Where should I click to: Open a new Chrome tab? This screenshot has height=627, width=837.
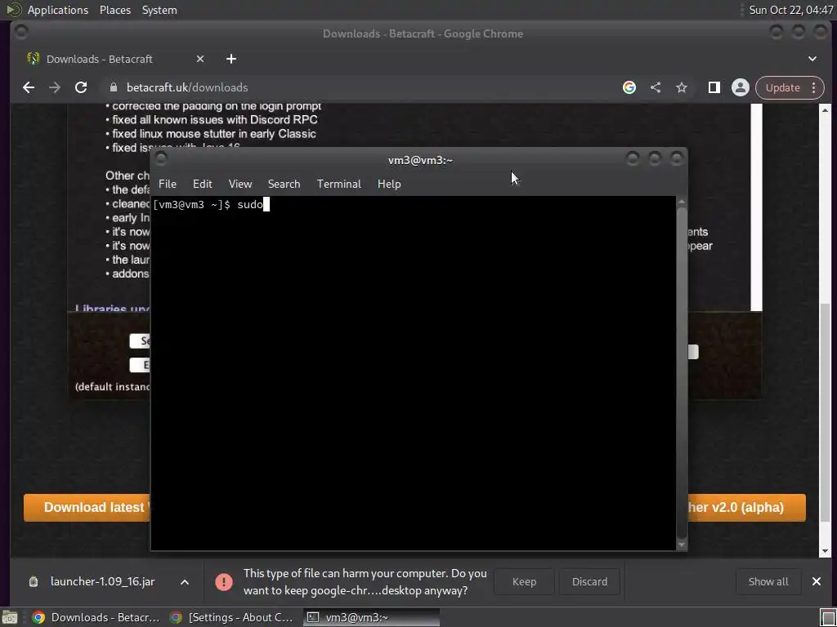coord(231,59)
